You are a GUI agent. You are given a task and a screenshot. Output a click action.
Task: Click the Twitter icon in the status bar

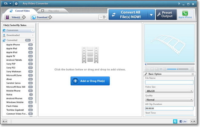(x=175, y=121)
